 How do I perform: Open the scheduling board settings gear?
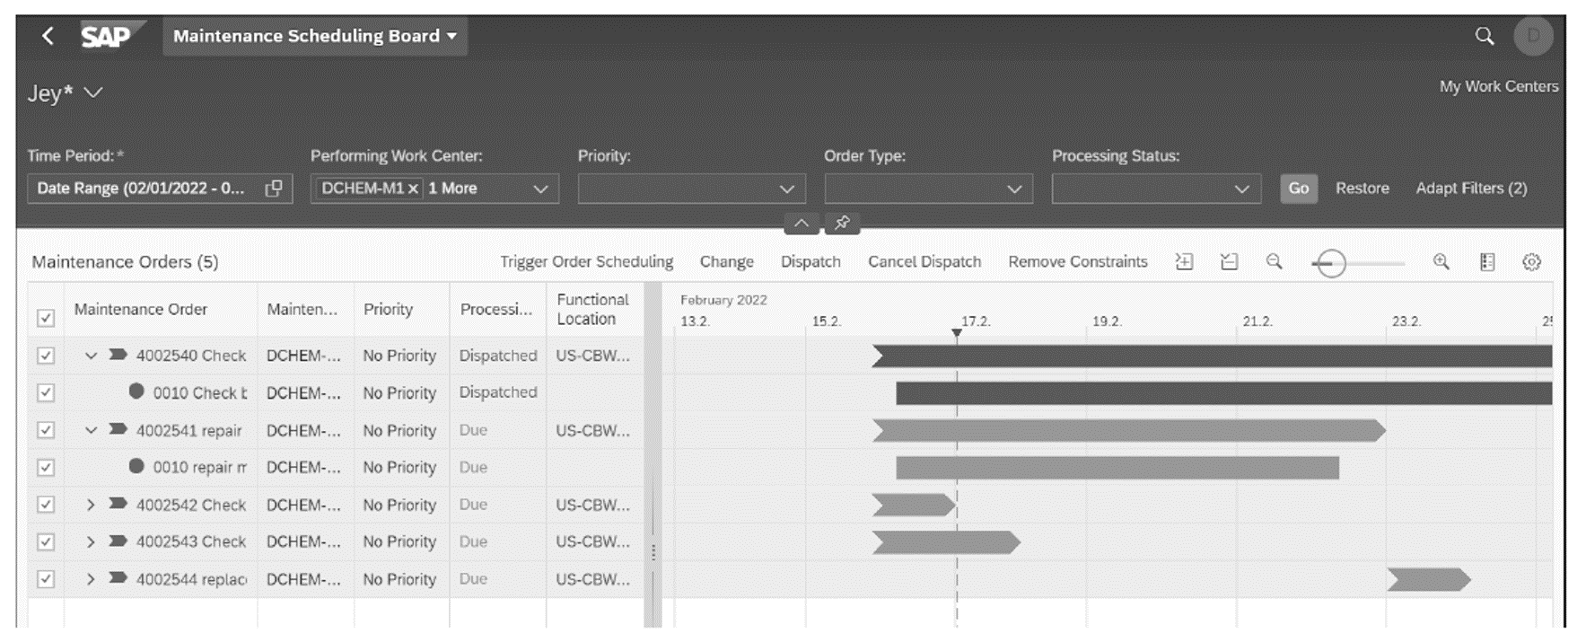1532,261
